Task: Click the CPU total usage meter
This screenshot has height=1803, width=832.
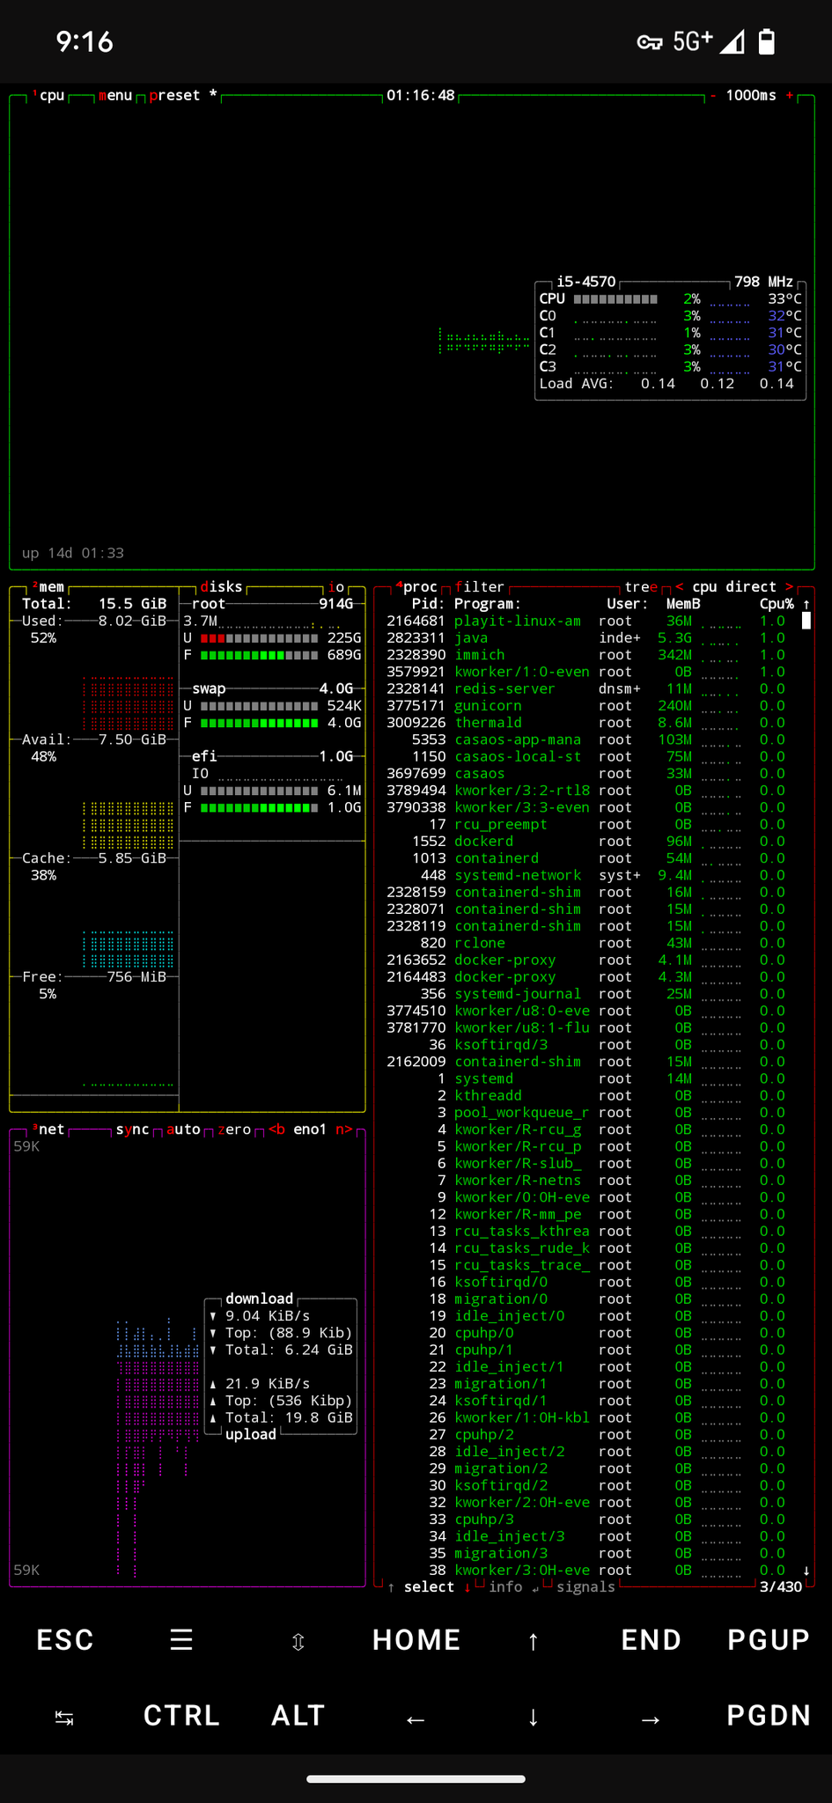Action: pyautogui.click(x=615, y=299)
